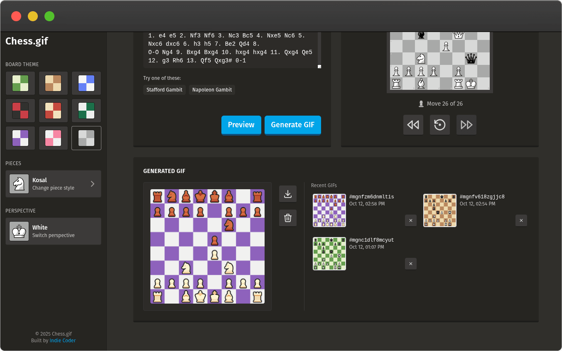Expand the Change piece style chevron
This screenshot has width=562, height=351.
[92, 184]
